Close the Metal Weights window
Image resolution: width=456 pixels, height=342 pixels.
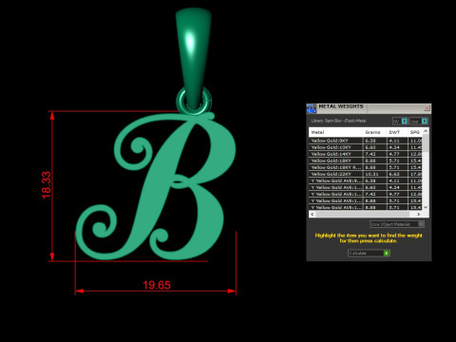427,108
